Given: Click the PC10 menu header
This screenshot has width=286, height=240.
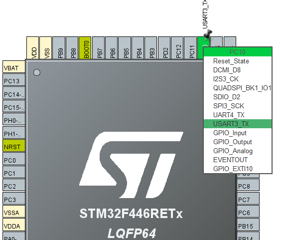Looking at the screenshot, I should [x=238, y=52].
